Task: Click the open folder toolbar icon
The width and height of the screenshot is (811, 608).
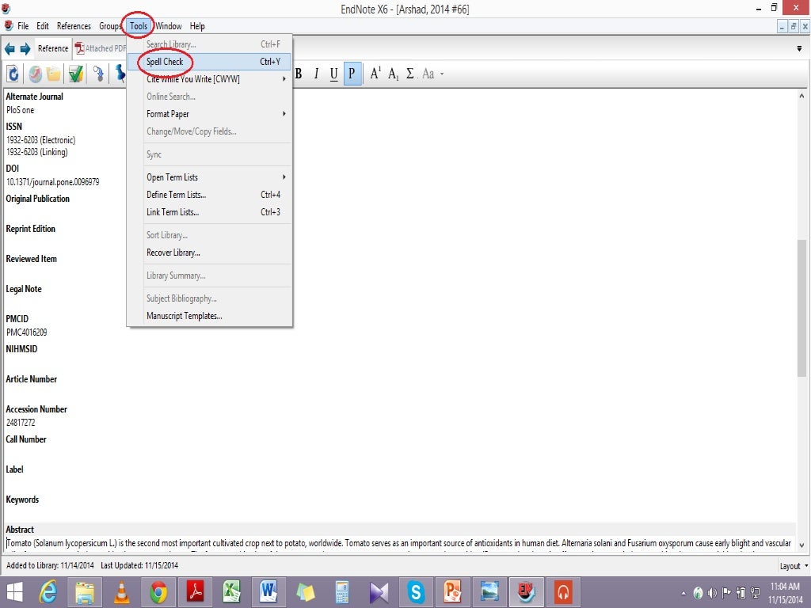Action: [x=53, y=74]
